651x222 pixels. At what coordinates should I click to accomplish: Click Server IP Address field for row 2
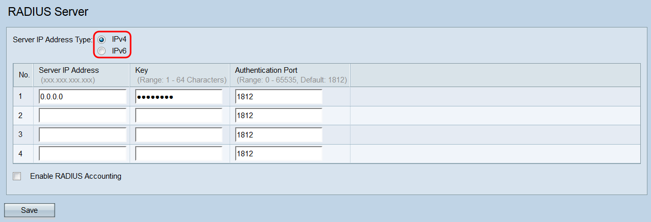pos(82,116)
